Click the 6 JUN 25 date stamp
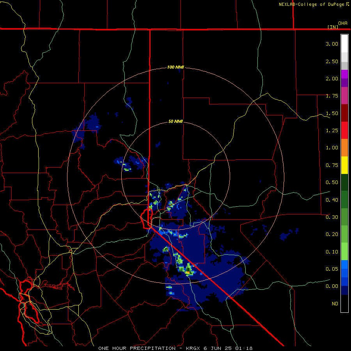The width and height of the screenshot is (351, 351). point(218,348)
